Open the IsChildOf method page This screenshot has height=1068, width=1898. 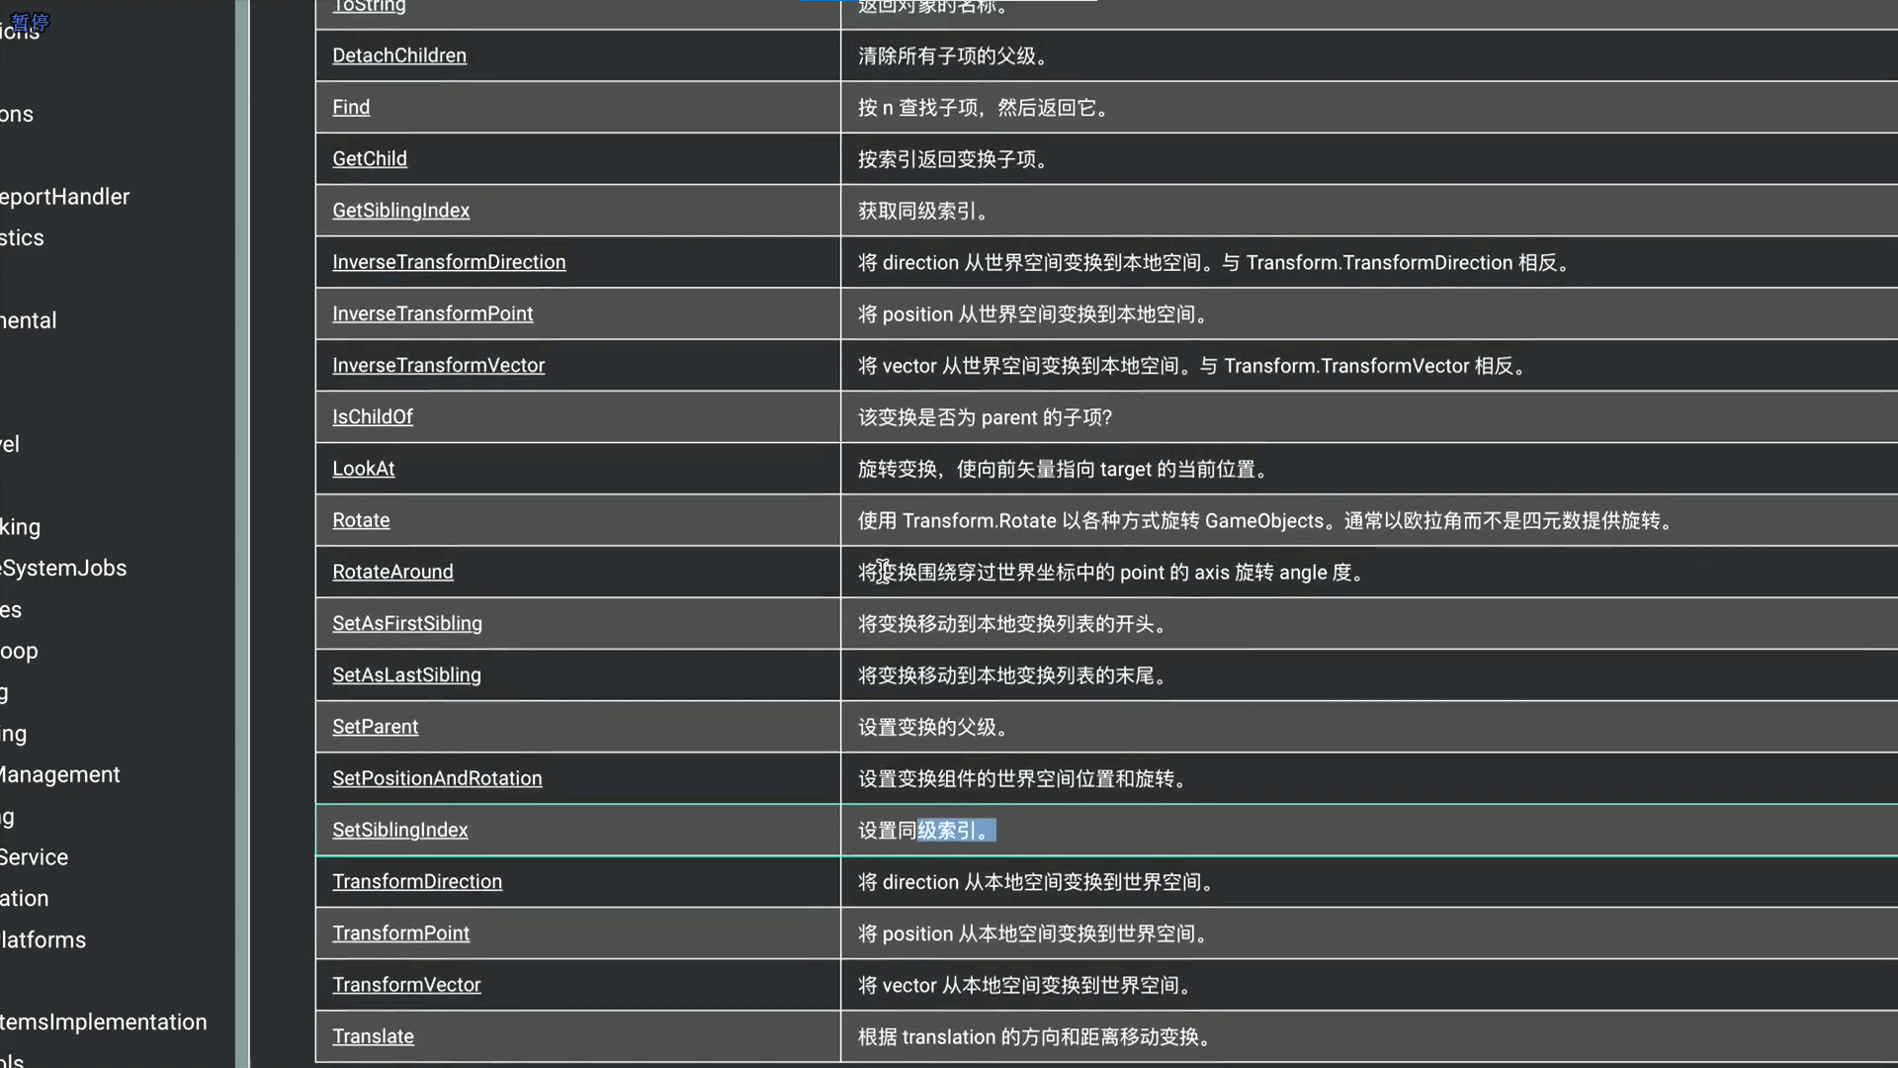(x=372, y=416)
